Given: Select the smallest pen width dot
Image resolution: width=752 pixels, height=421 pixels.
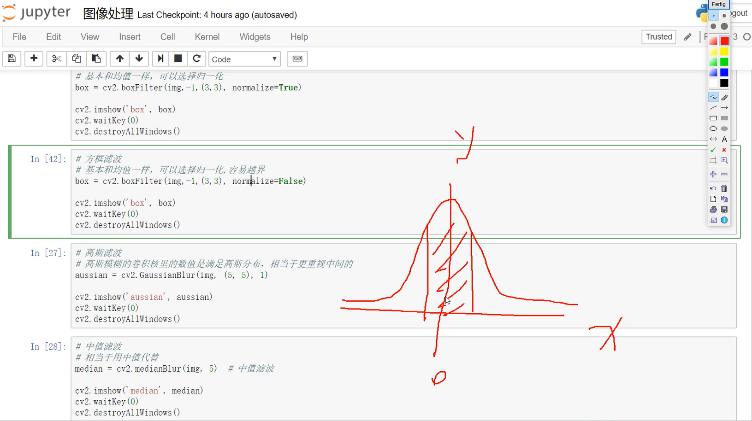Looking at the screenshot, I should point(713,16).
